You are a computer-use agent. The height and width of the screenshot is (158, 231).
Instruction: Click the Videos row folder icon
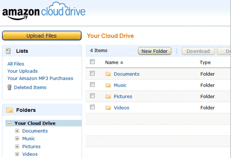coord(108,108)
